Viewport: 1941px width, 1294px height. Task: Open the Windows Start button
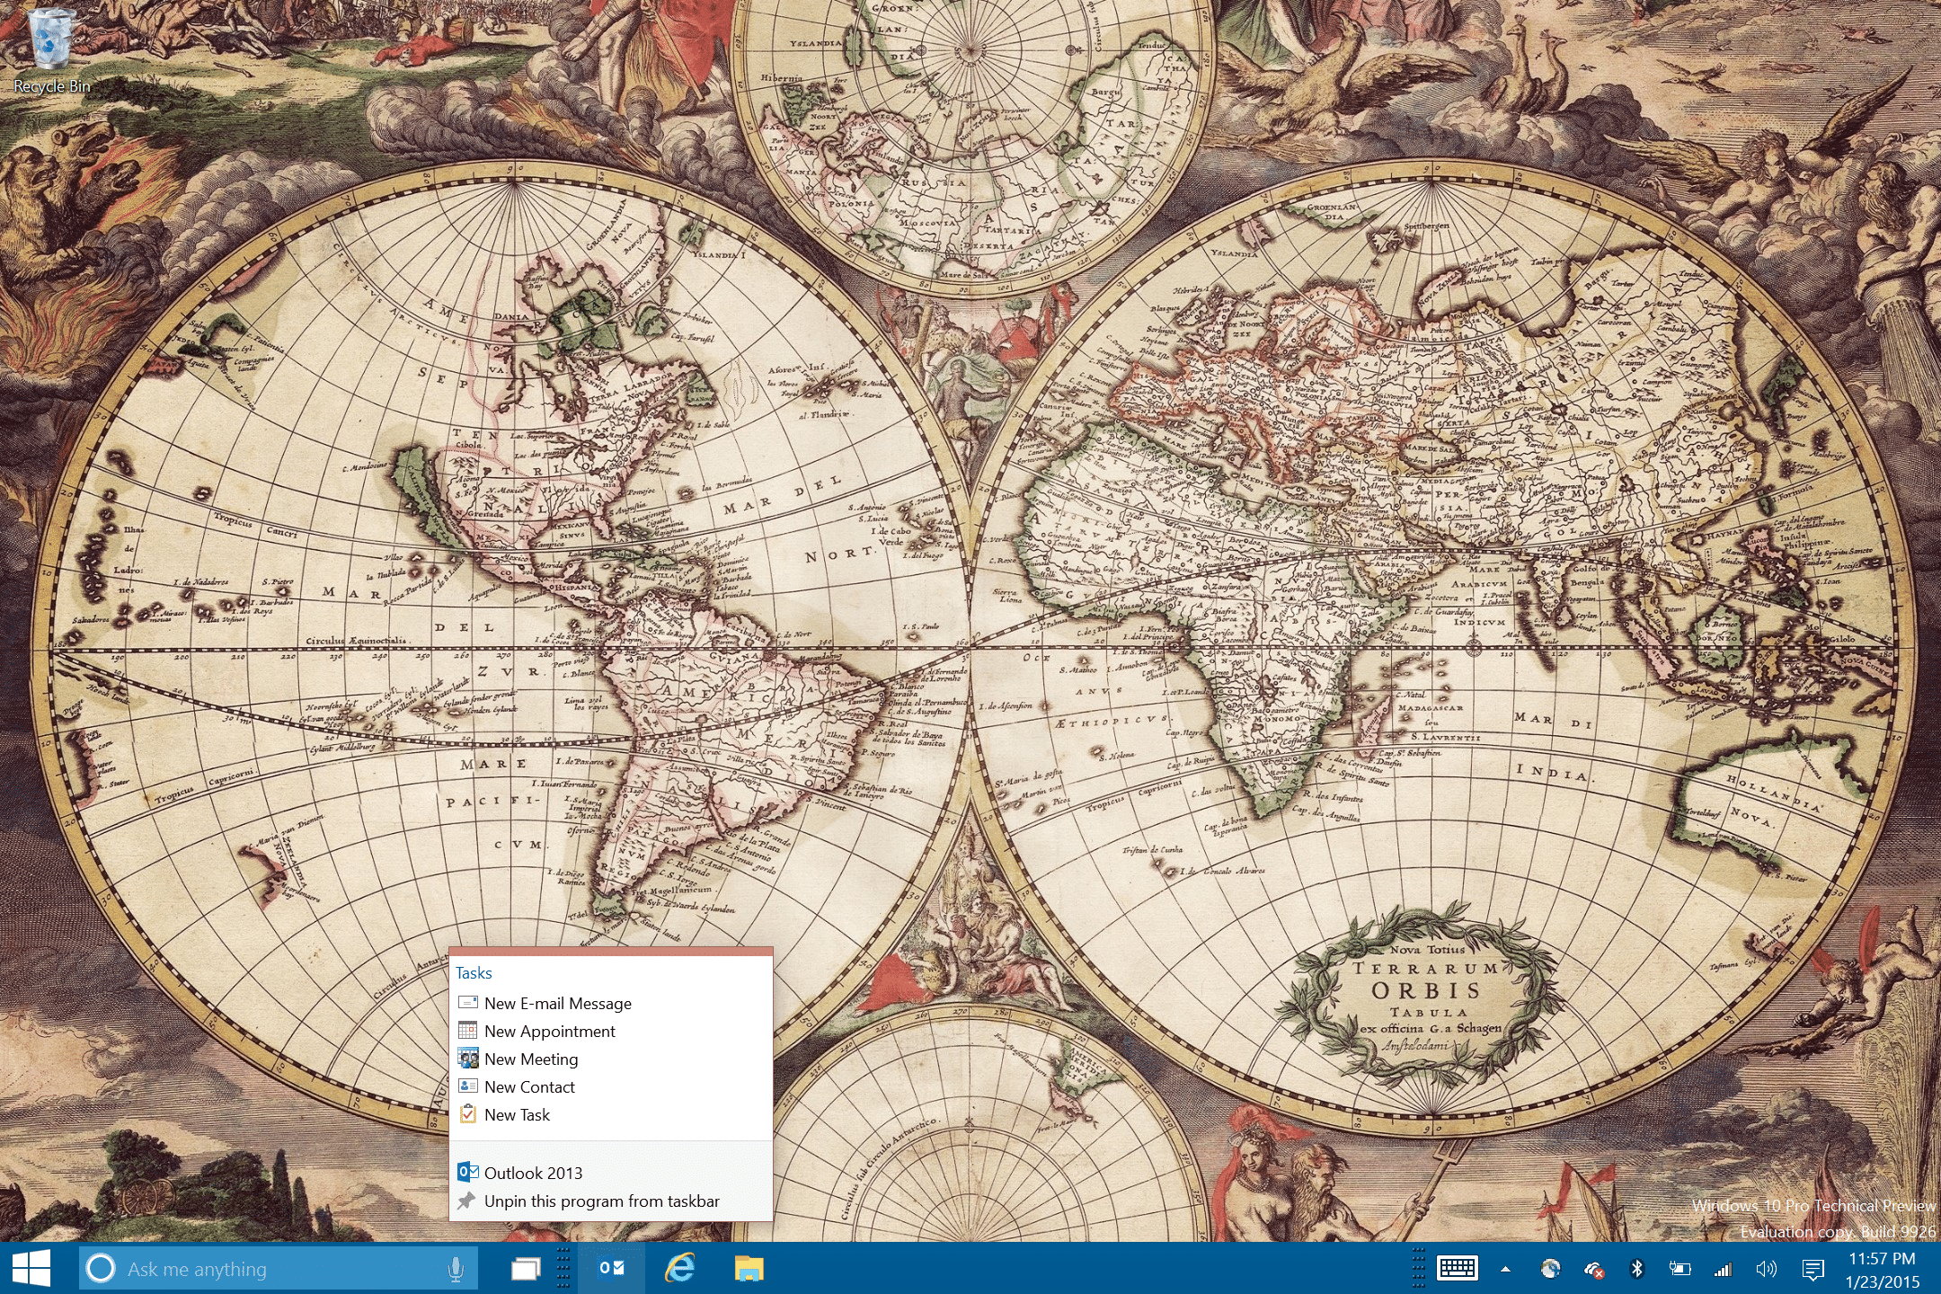pyautogui.click(x=31, y=1269)
